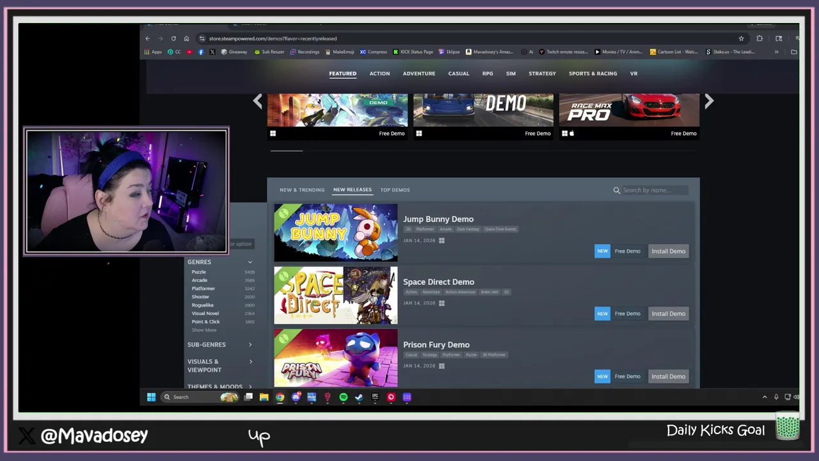This screenshot has width=819, height=461.
Task: Filter by the Point & Click genre
Action: 206,322
